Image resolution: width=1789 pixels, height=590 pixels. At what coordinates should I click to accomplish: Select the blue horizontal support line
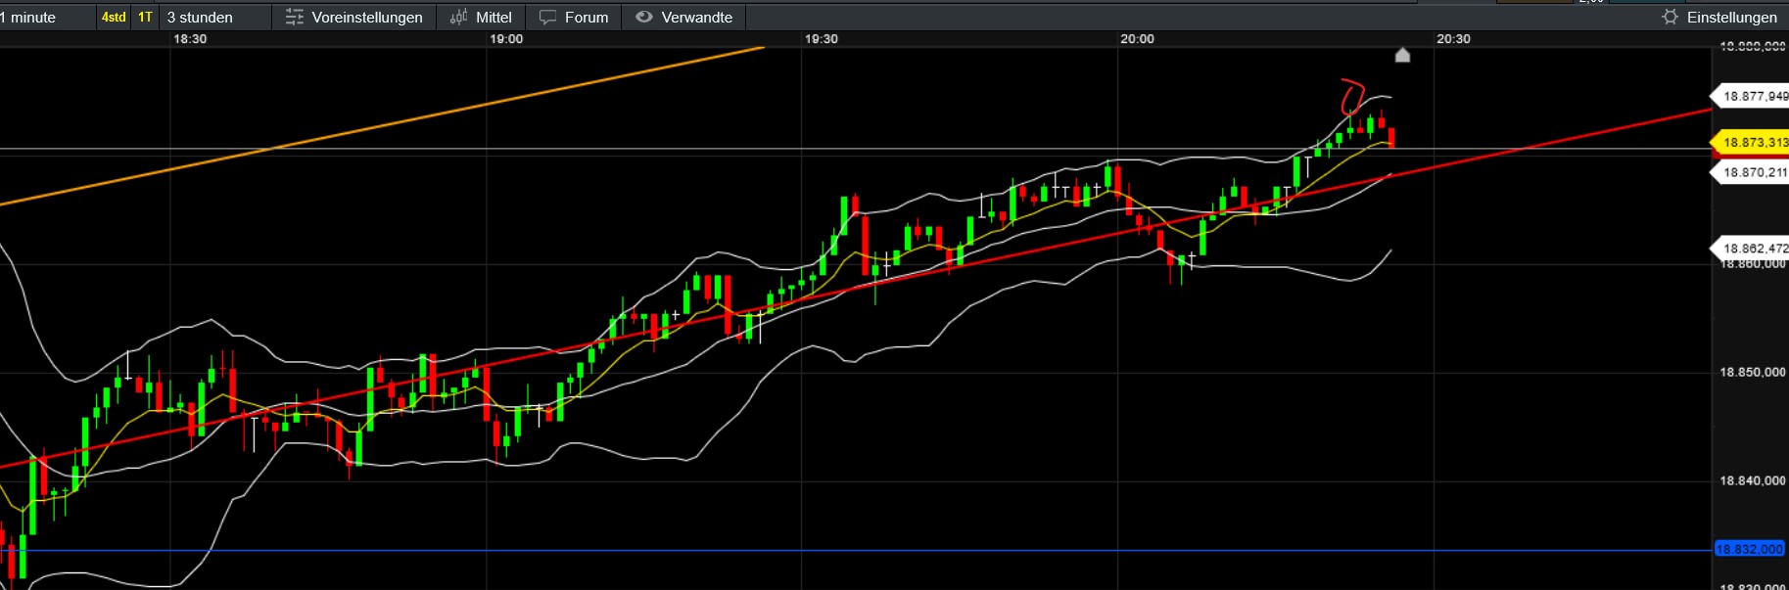(856, 550)
